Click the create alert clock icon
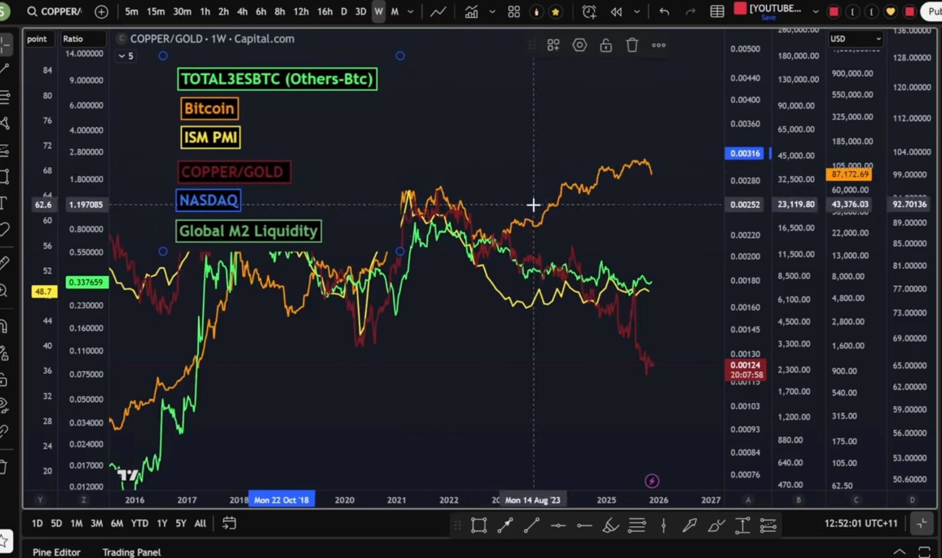Viewport: 942px width, 558px height. (589, 12)
